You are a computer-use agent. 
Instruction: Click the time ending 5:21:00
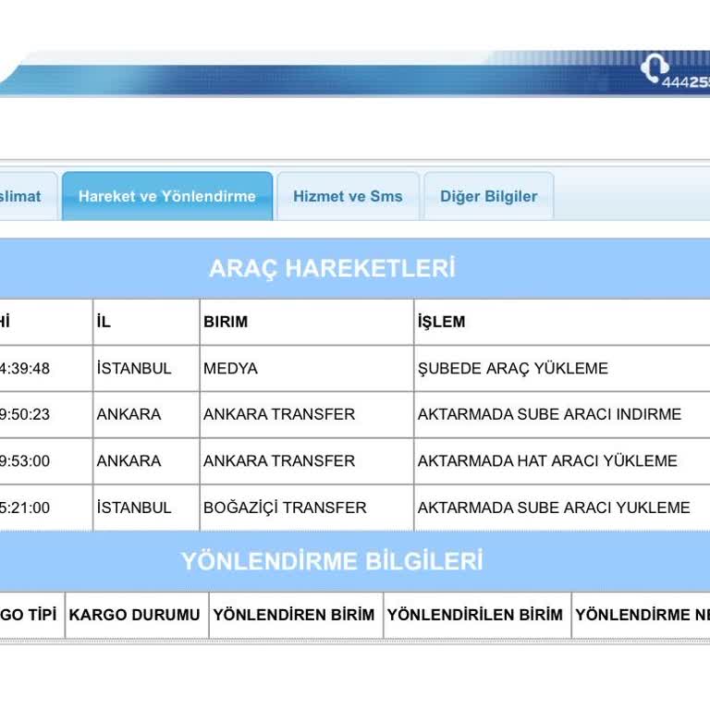[25, 508]
